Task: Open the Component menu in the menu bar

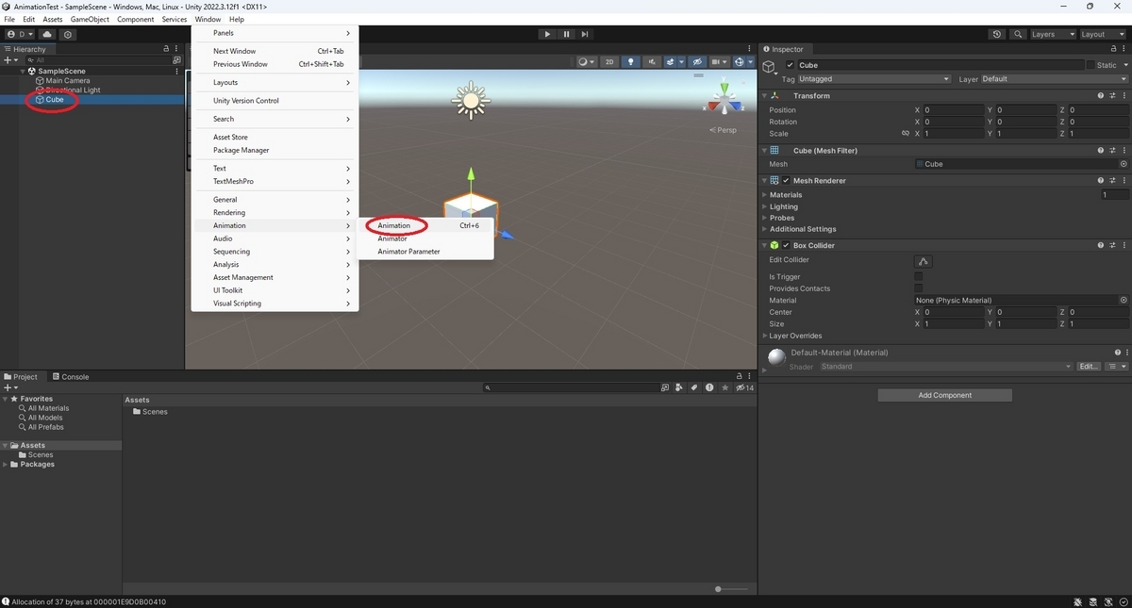Action: click(x=135, y=19)
